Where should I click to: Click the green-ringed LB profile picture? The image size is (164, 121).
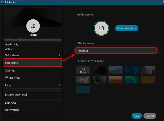[101, 28]
